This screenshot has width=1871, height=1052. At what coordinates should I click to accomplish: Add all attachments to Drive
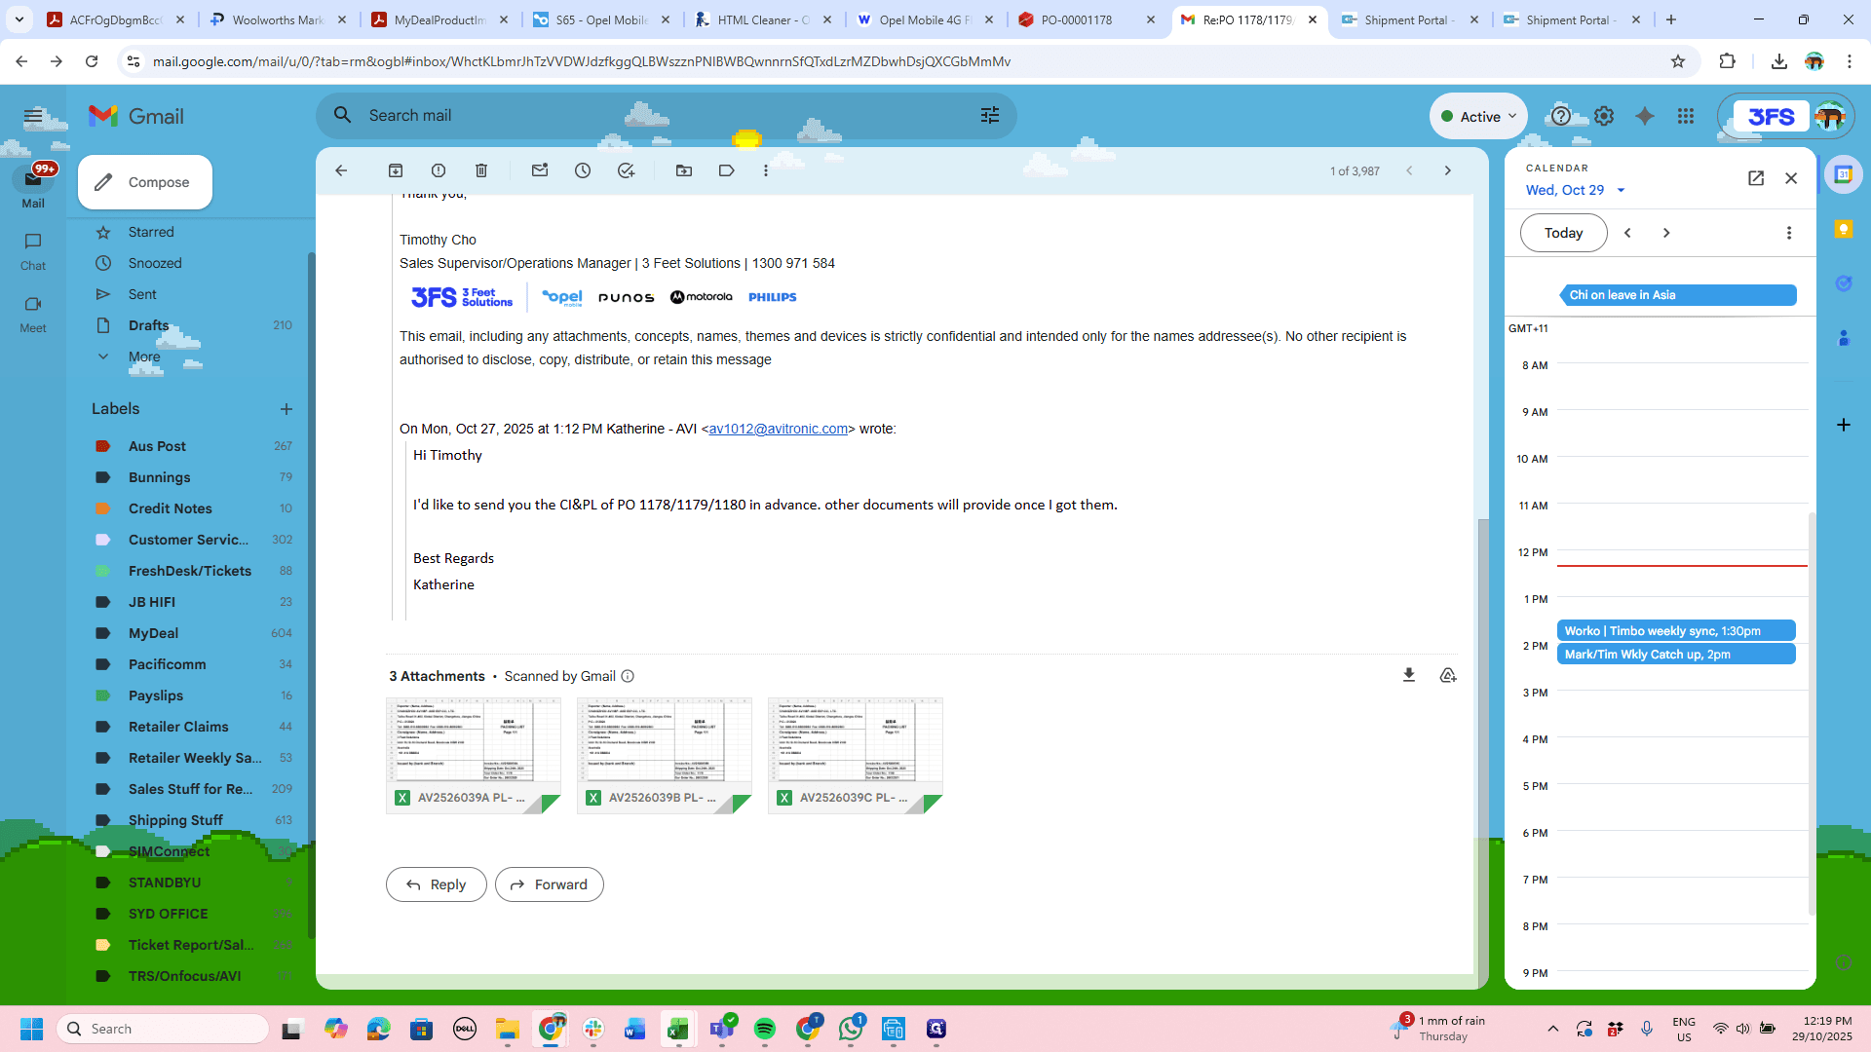pyautogui.click(x=1448, y=675)
